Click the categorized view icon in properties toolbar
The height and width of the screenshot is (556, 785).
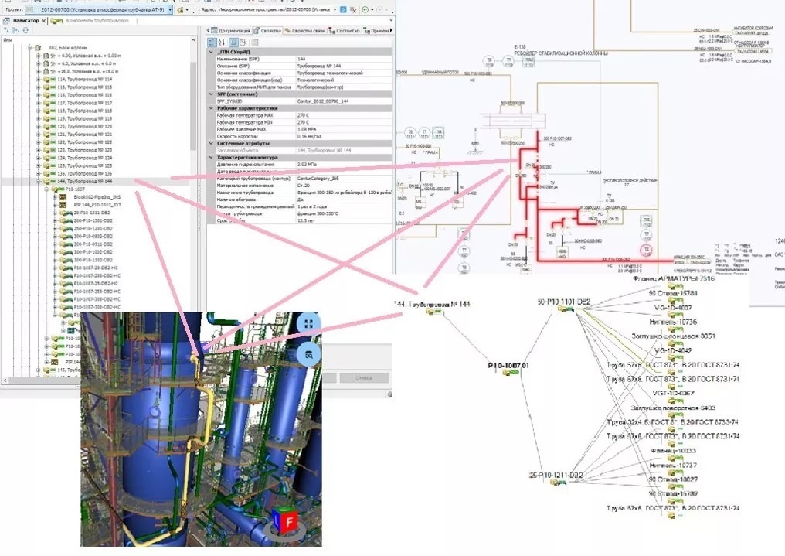[214, 42]
